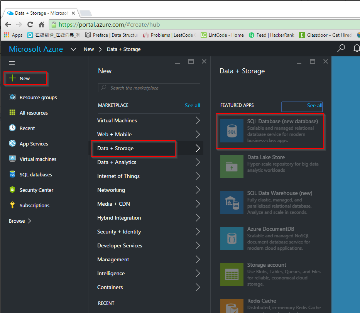The width and height of the screenshot is (360, 313).
Task: Expand Browse chevron in sidebar
Action: point(29,221)
